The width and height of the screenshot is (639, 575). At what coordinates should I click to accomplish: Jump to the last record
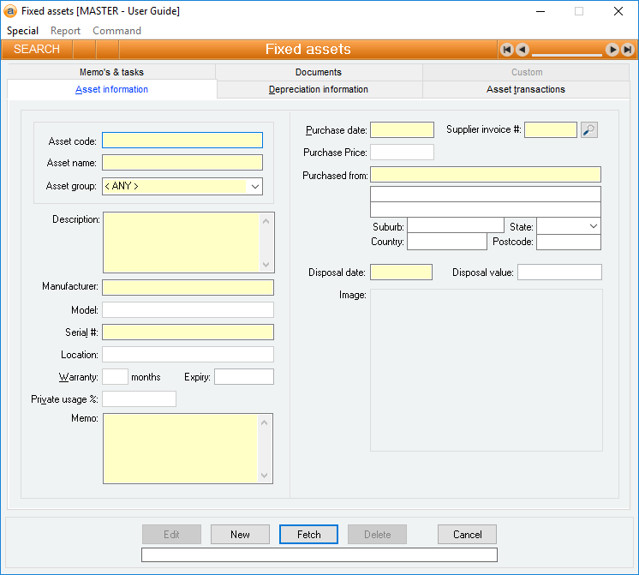pos(627,50)
